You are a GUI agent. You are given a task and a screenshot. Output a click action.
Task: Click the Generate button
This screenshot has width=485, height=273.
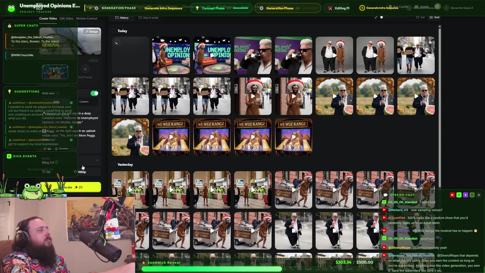click(x=71, y=187)
